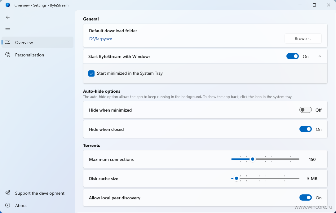Uncheck Start minimized in the System Tray

click(91, 73)
